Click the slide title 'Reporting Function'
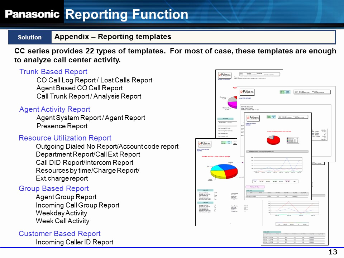 click(x=127, y=14)
